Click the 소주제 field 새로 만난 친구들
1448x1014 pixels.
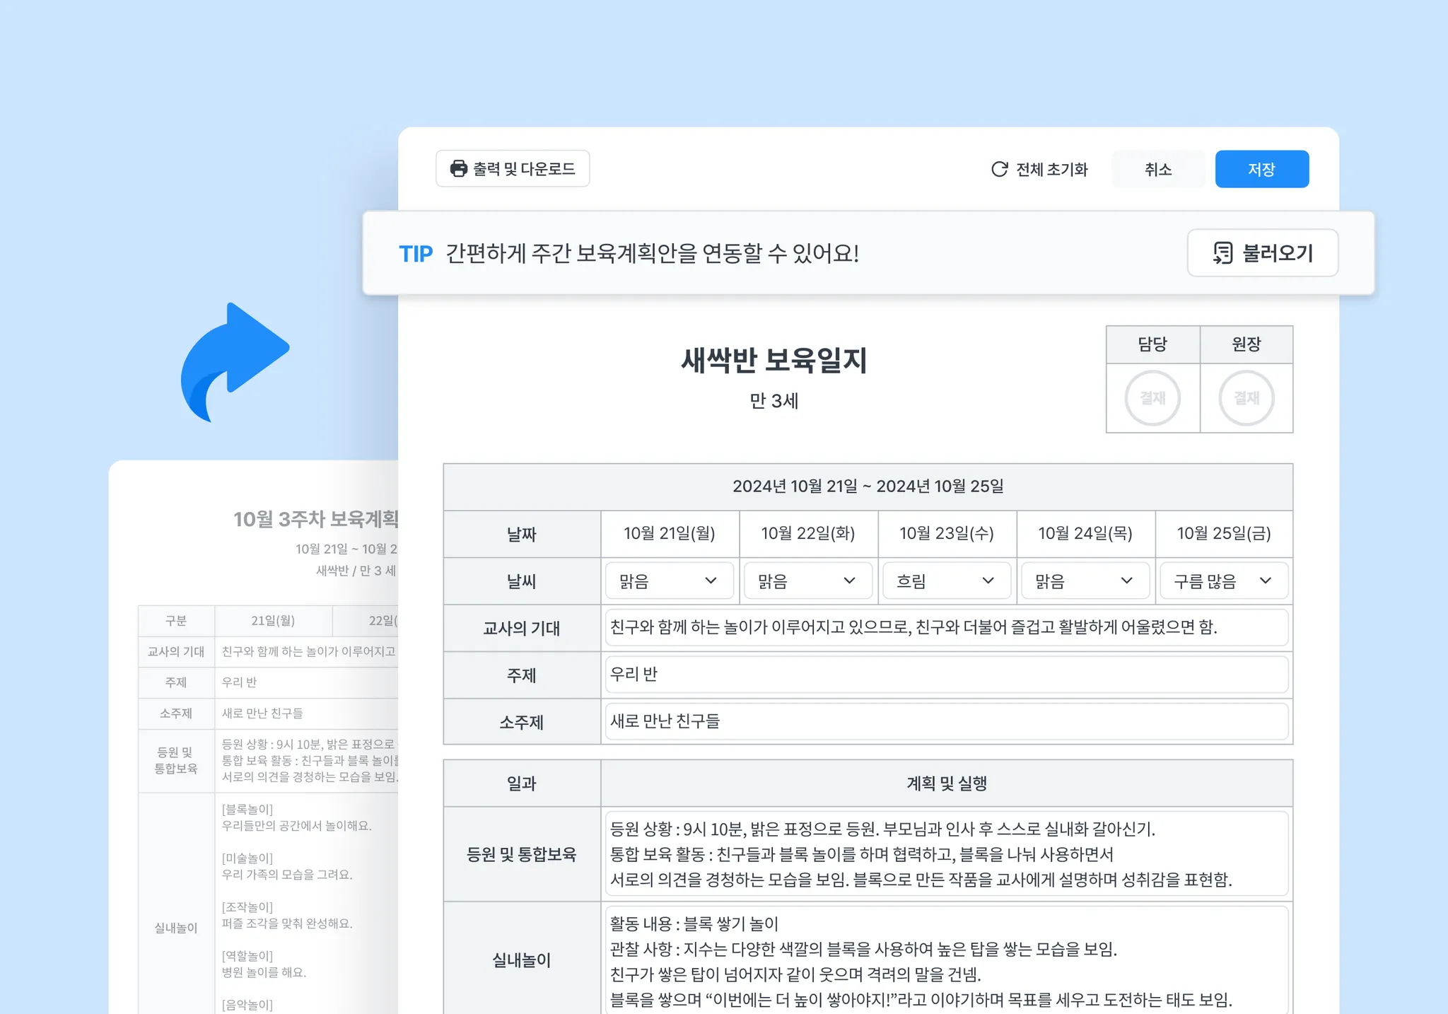(x=946, y=721)
